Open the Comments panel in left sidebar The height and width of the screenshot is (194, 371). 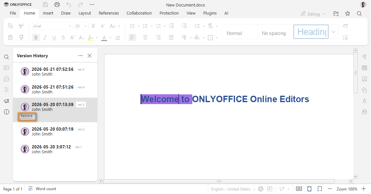6,68
